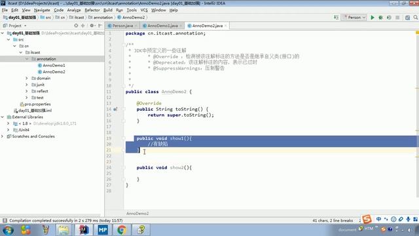Expand the JUnit4 library node

click(x=9, y=130)
